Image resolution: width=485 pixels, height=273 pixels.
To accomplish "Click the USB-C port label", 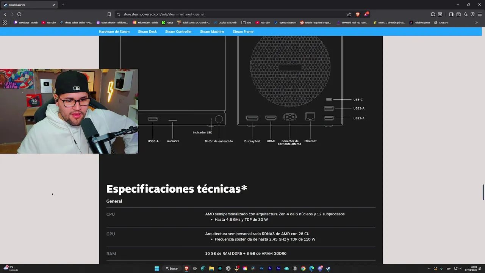I will coord(358,99).
